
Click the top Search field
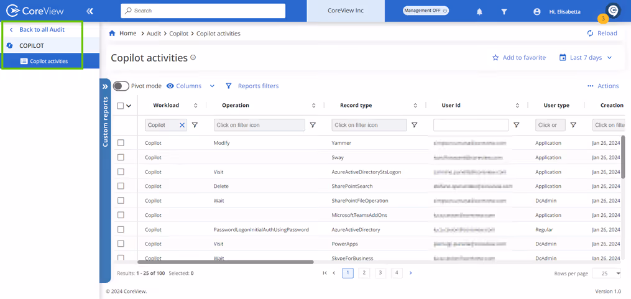point(203,11)
